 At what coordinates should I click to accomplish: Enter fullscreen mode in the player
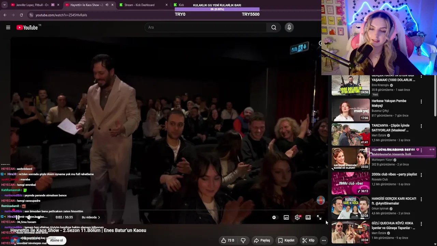319,217
